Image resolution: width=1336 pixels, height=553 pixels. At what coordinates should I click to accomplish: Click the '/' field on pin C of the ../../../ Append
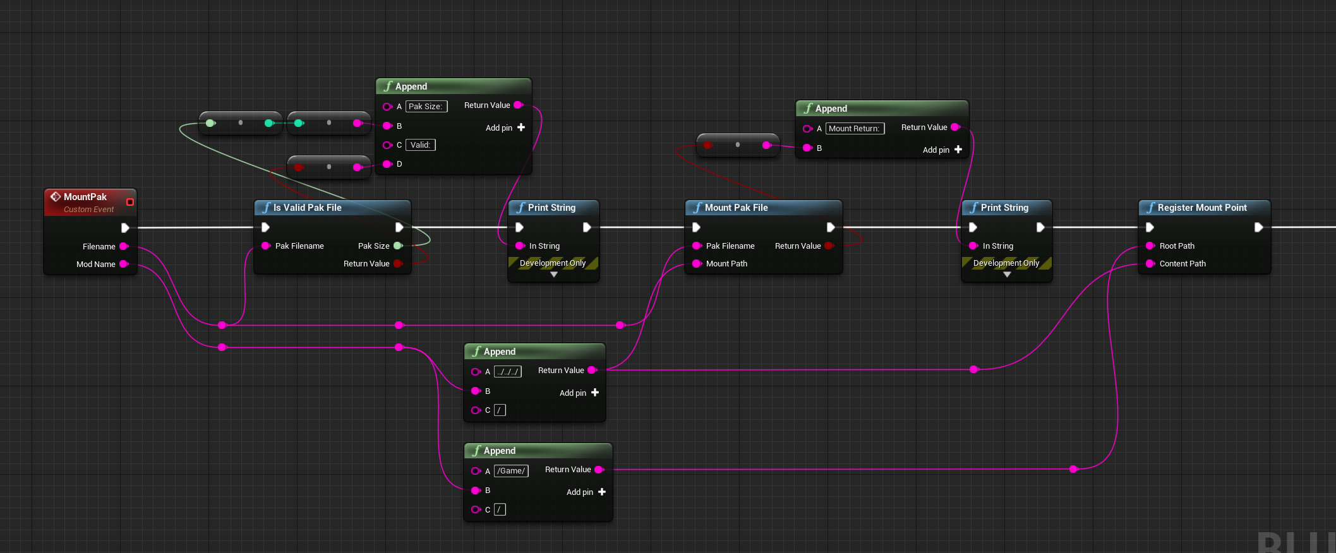click(x=500, y=410)
